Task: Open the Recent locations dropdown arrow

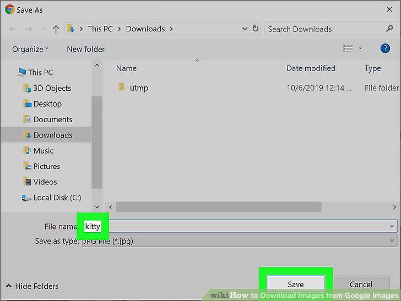Action: point(43,29)
